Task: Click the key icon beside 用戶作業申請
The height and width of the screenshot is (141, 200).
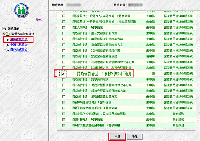Action: tap(8, 40)
